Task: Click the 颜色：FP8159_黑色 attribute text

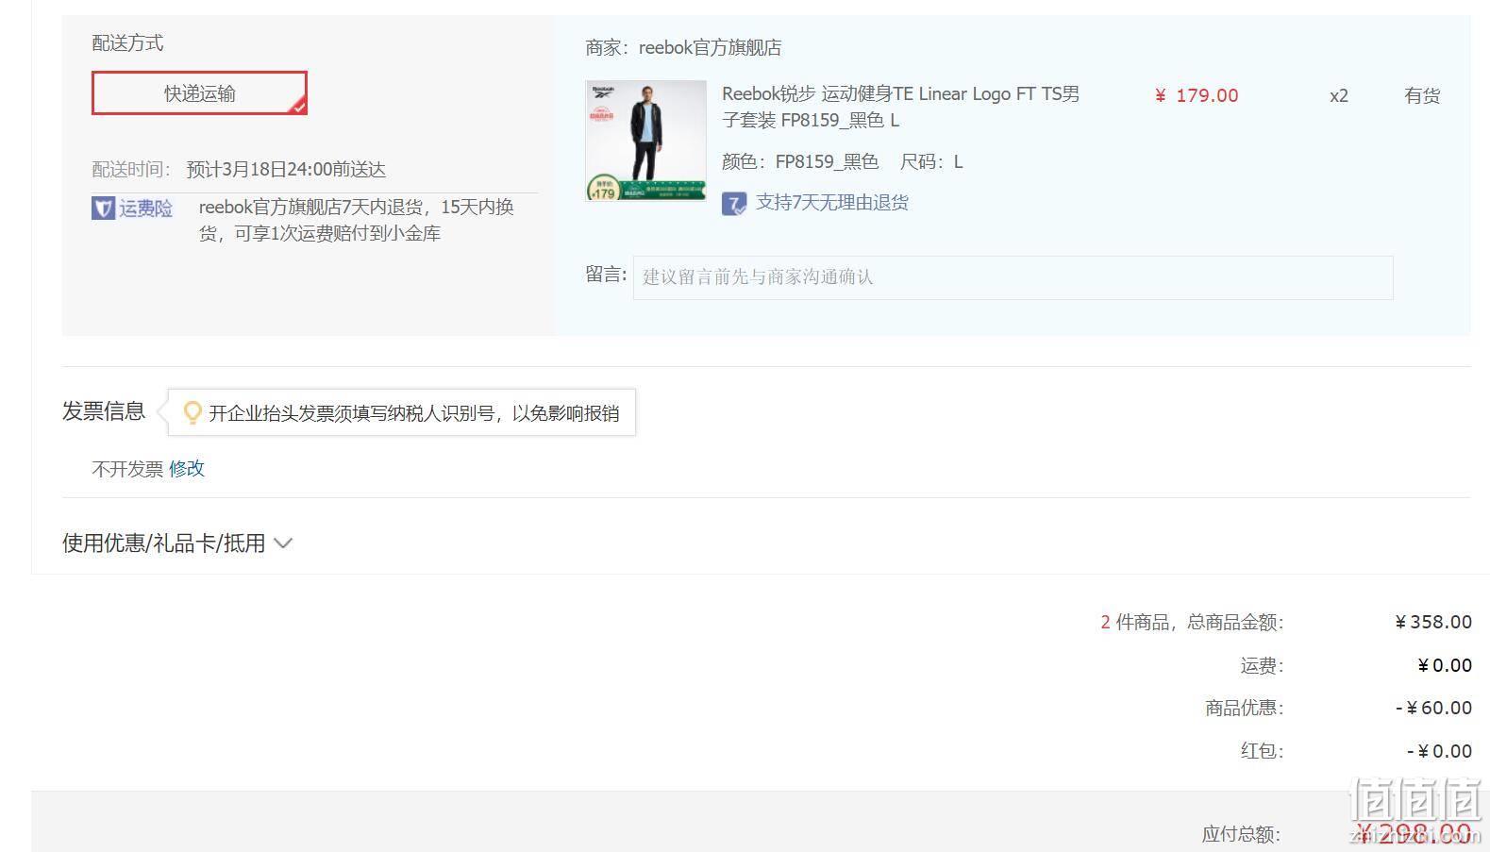Action: point(800,161)
